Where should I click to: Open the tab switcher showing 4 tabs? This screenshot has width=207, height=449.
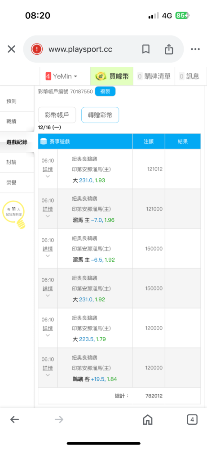(192, 420)
